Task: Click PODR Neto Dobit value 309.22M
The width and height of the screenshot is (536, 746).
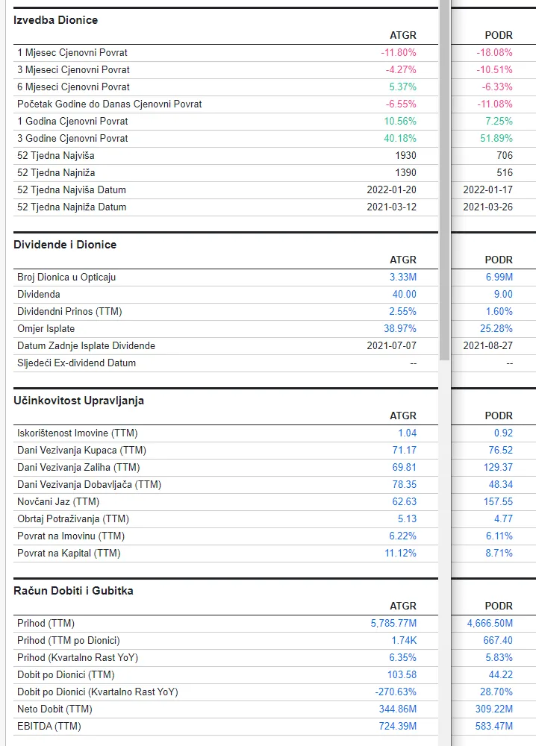Action: coord(493,709)
